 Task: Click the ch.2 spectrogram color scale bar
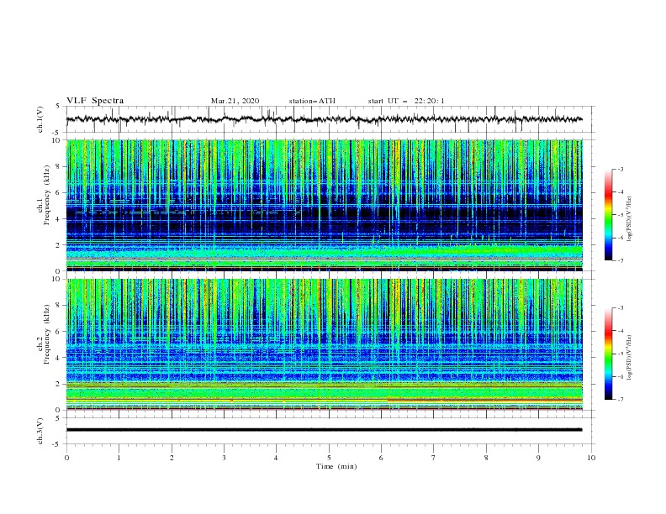click(608, 354)
